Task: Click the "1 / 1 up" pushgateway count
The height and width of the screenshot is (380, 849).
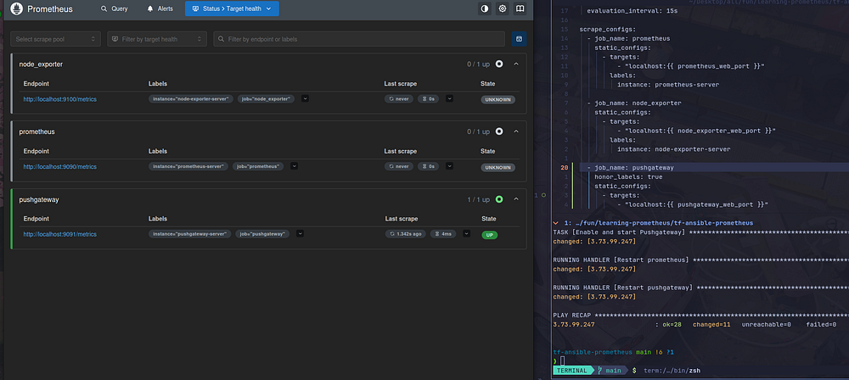Action: (478, 199)
